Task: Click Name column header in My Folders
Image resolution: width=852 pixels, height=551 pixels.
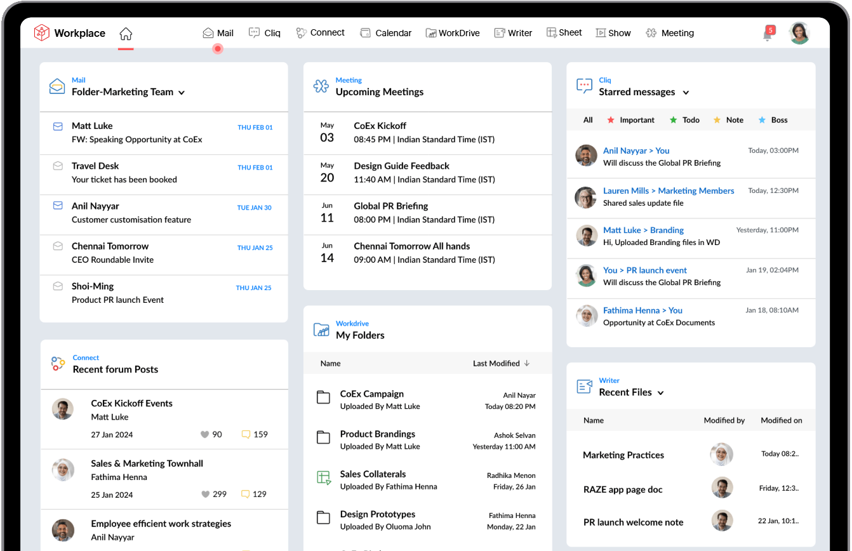Action: [x=330, y=364]
